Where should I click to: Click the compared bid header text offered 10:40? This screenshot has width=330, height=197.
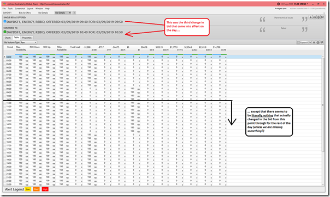(64, 32)
